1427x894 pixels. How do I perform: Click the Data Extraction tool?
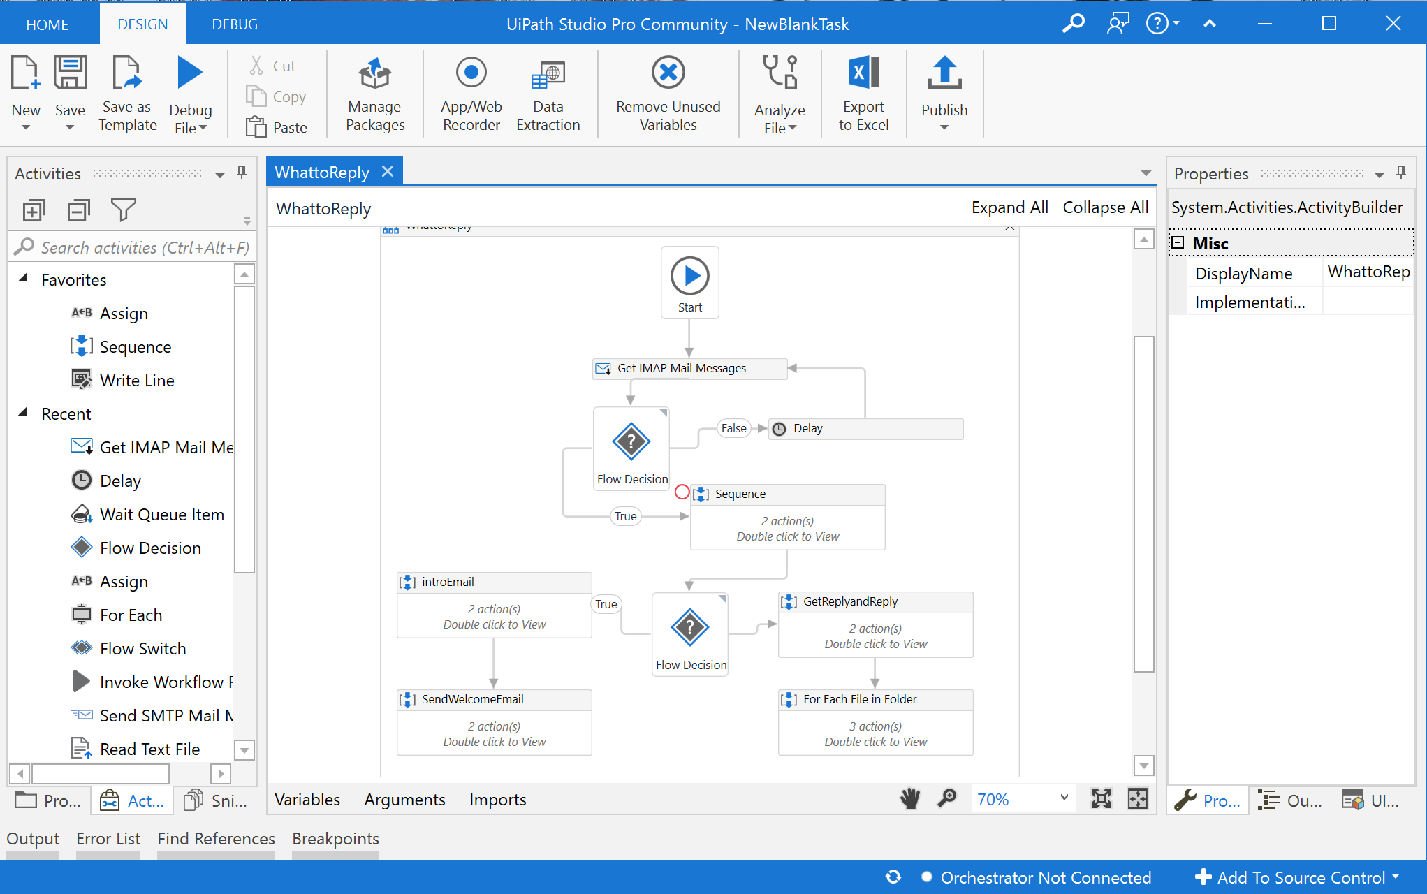(x=548, y=74)
